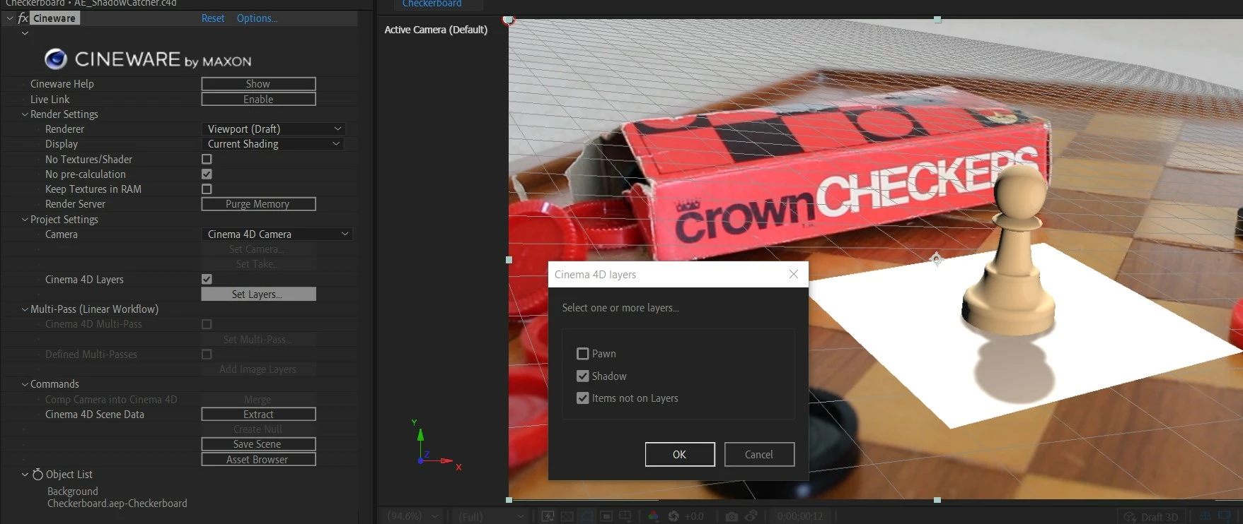The width and height of the screenshot is (1243, 524).
Task: Toggle the Cinema 4D Multi-Pass checkbox
Action: tap(207, 324)
